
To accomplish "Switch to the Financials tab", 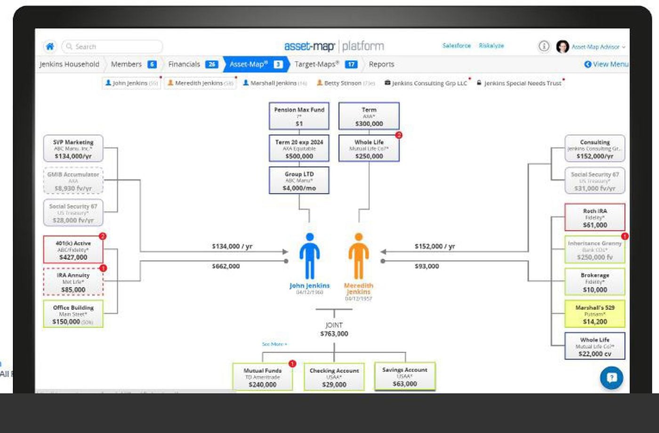I will coord(192,64).
